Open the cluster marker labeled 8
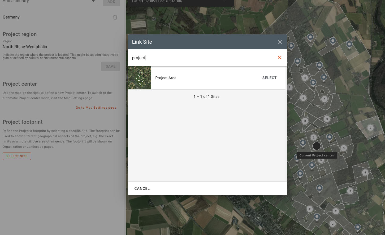Screen dimensions: 385x235 (305, 121)
